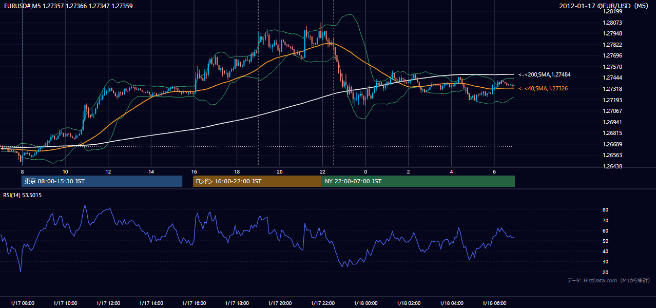This screenshot has width=656, height=308.
Task: Click the time label 1/17 12:00
Action: (x=108, y=303)
